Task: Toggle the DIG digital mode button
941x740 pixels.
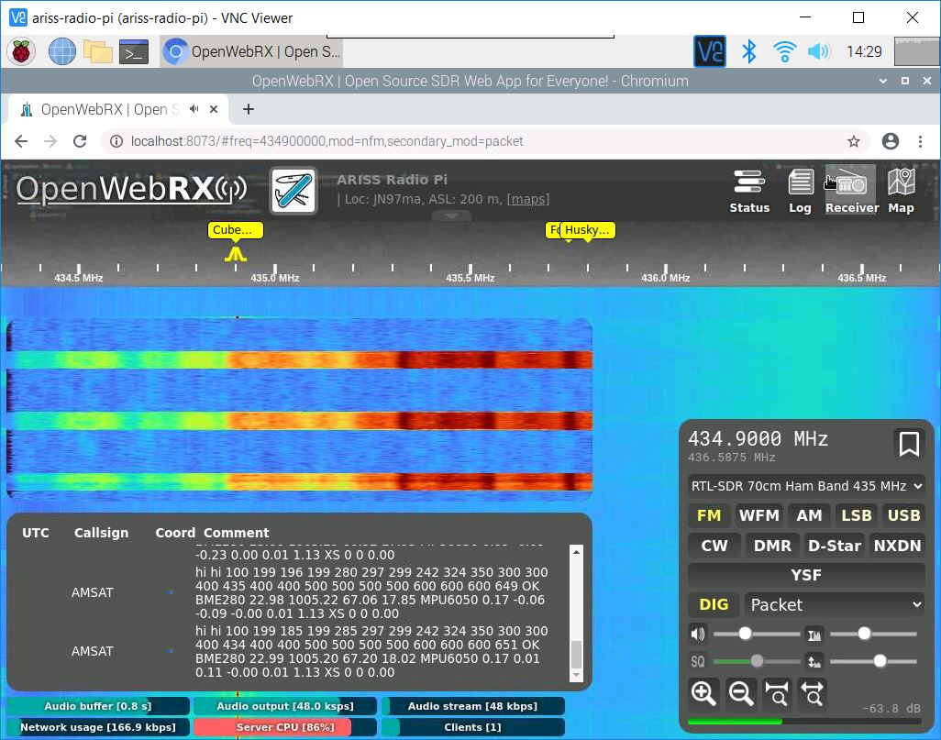Action: pos(714,604)
